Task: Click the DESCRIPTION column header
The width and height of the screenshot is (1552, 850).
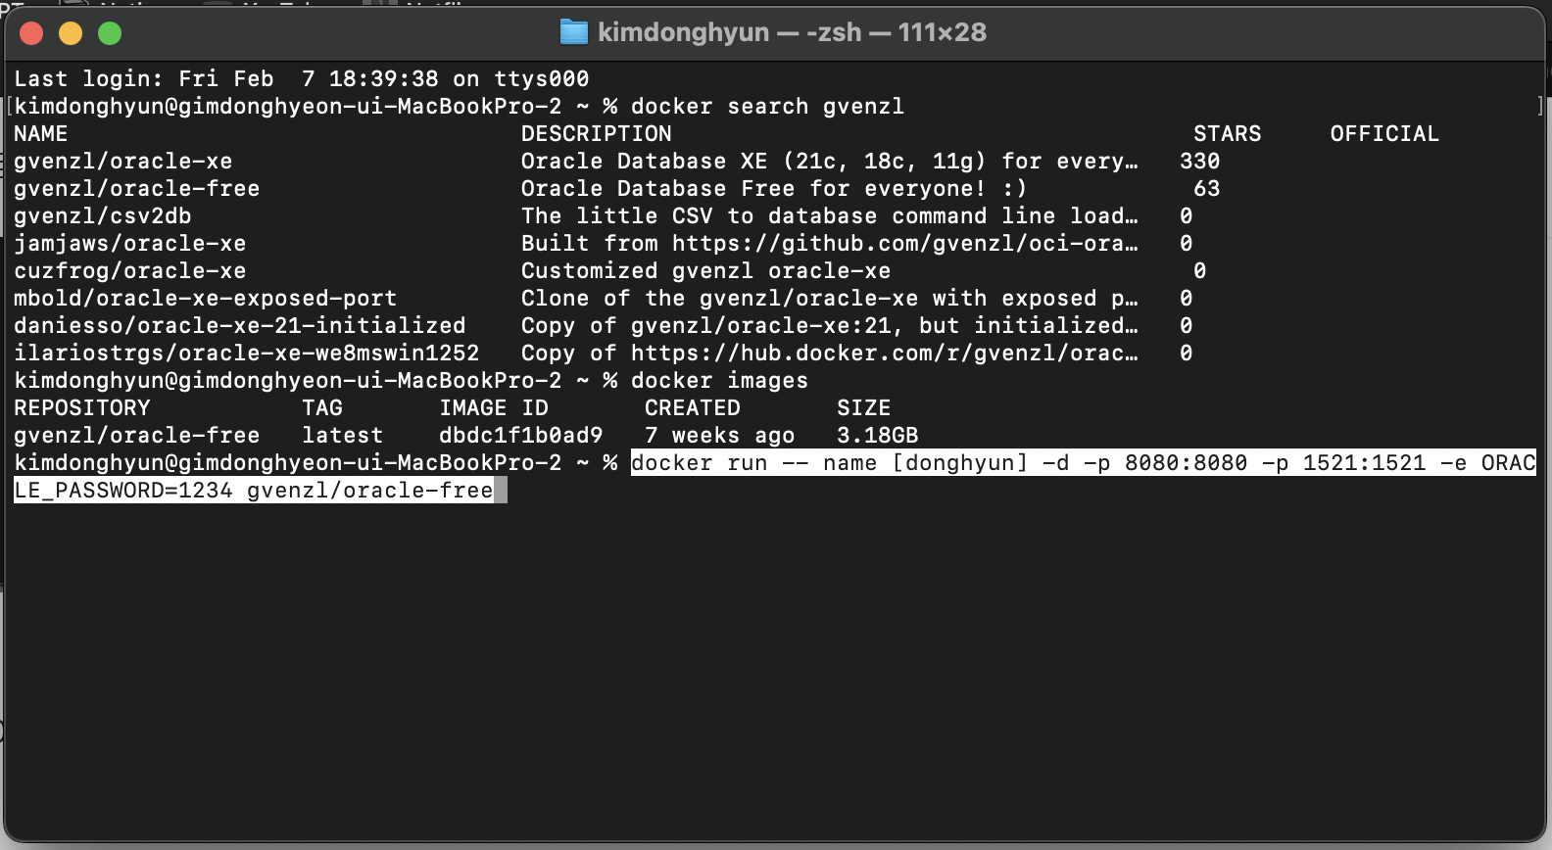Action: [x=597, y=133]
